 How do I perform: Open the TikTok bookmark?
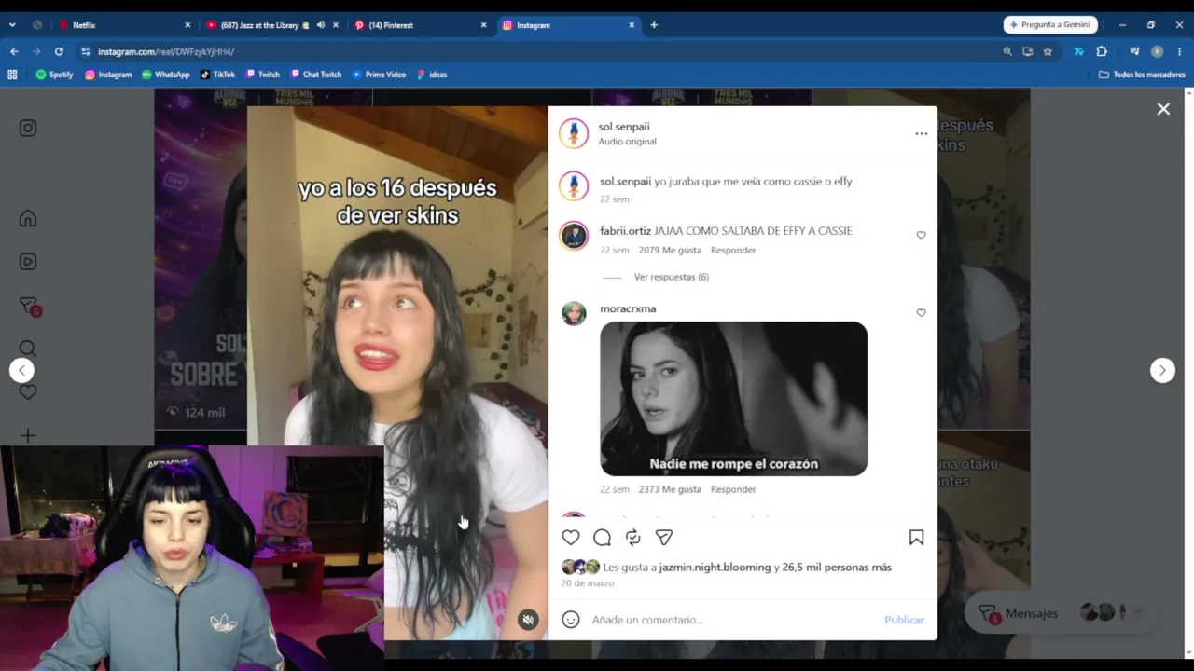pos(218,75)
